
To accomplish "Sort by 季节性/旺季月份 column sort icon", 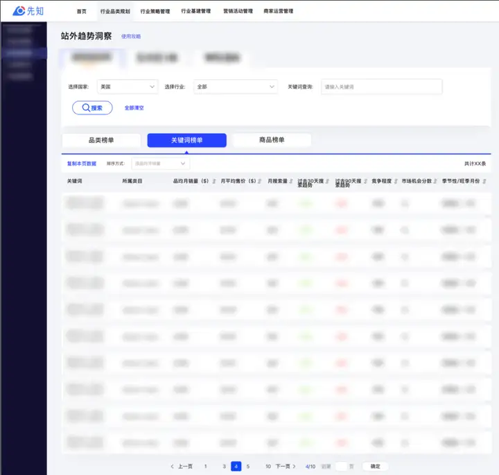I will [x=484, y=181].
